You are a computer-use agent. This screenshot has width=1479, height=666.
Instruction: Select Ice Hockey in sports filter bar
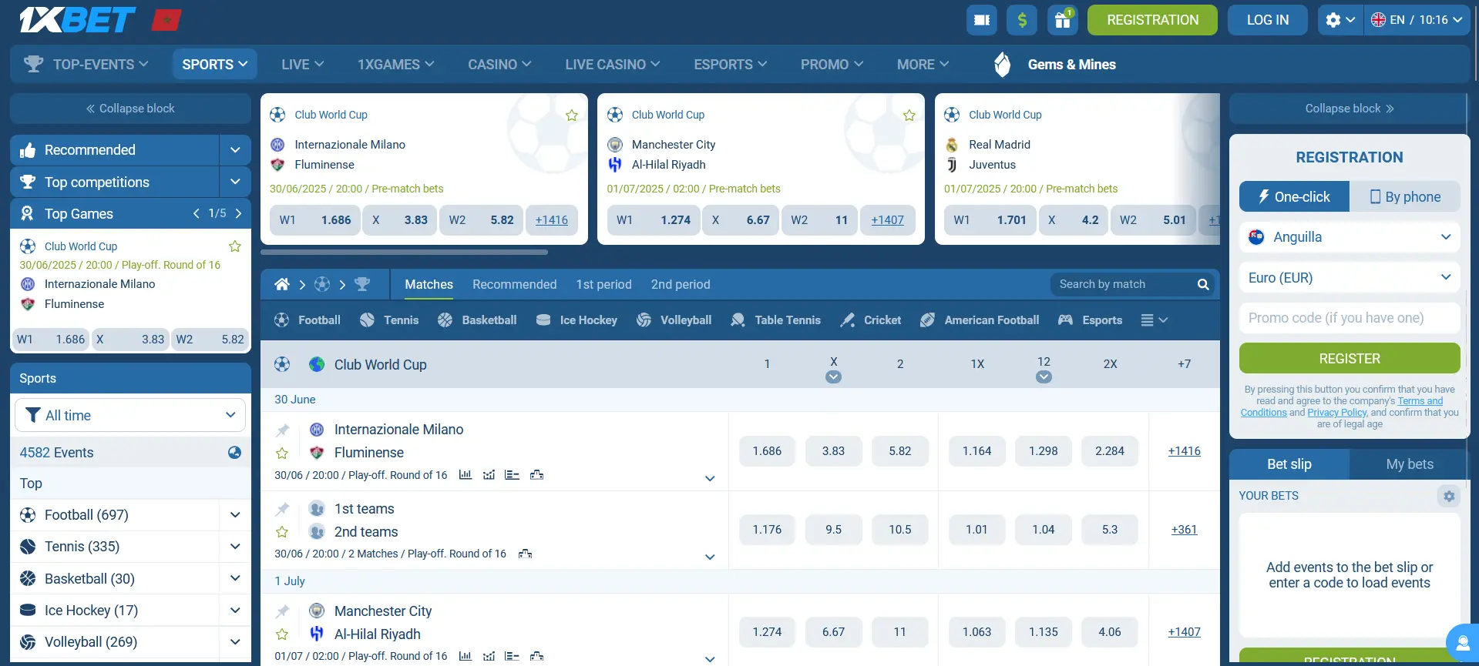tap(576, 320)
